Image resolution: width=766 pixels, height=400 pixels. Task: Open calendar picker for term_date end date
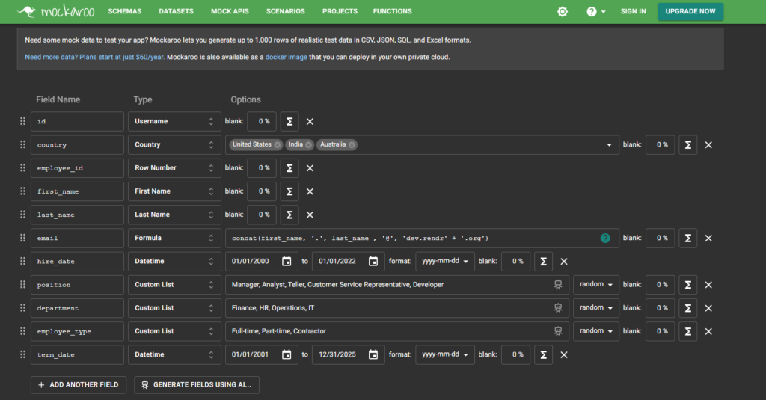pos(373,354)
